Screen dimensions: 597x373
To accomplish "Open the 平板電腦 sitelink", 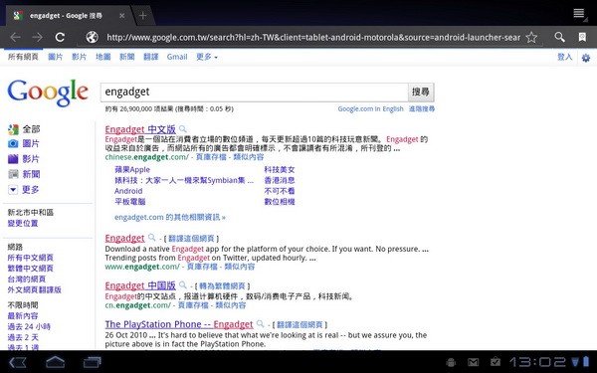I will point(129,202).
